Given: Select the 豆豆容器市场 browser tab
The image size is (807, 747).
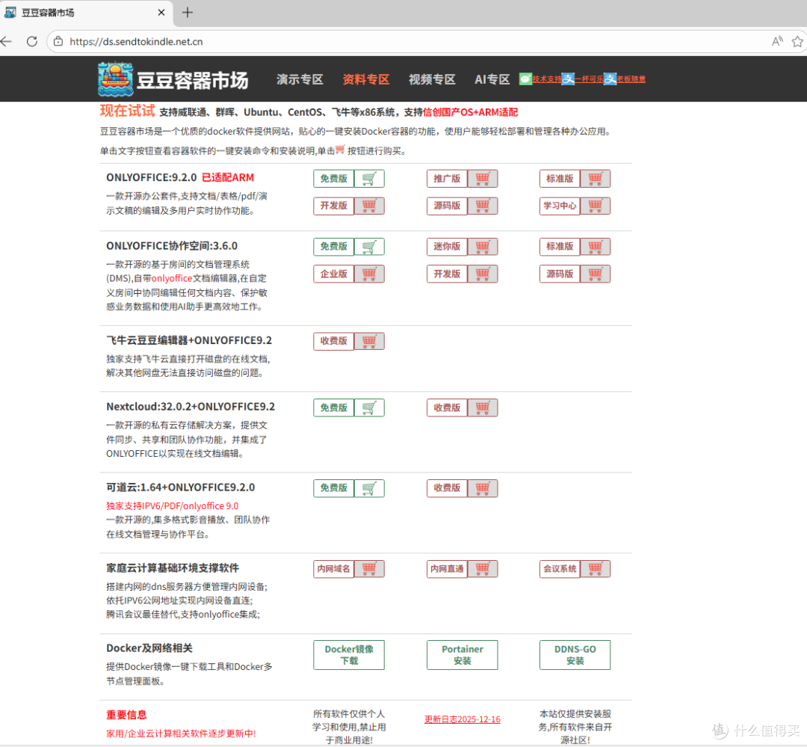Looking at the screenshot, I should [x=85, y=13].
